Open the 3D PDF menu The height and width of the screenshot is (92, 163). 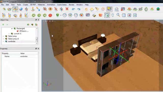tap(33, 5)
